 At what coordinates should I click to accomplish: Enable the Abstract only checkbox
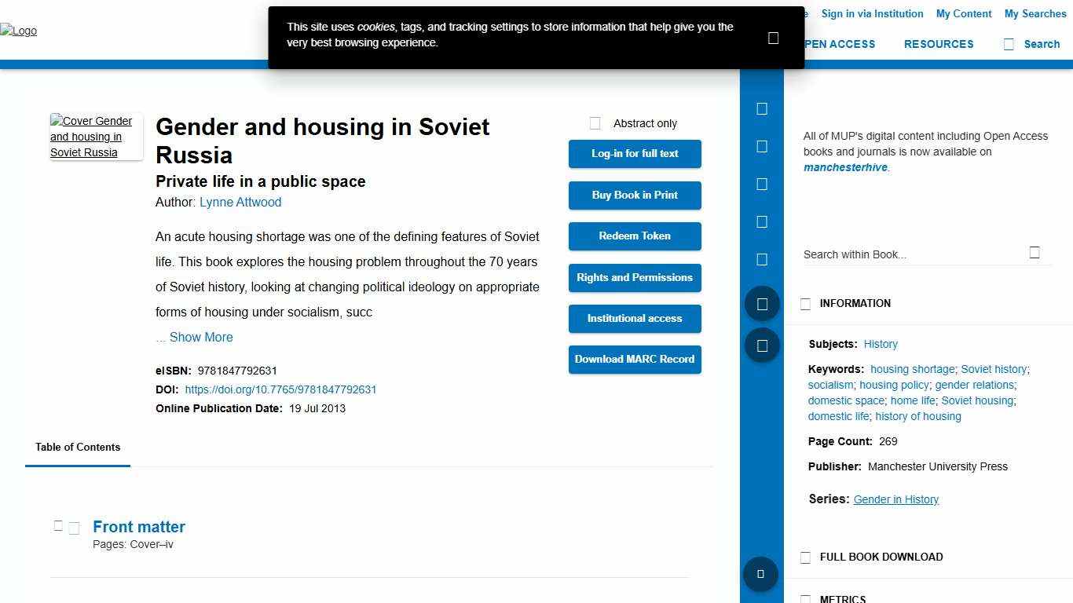click(x=595, y=122)
